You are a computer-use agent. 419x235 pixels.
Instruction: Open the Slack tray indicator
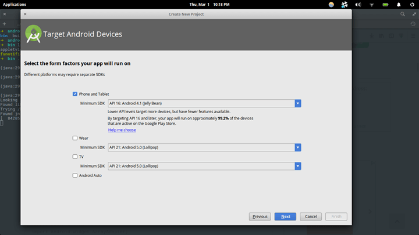(345, 4)
